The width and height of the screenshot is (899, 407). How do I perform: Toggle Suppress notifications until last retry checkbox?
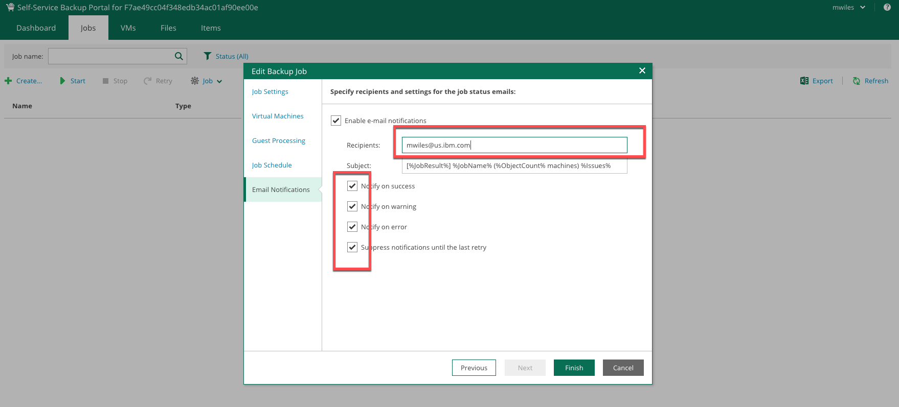tap(352, 247)
